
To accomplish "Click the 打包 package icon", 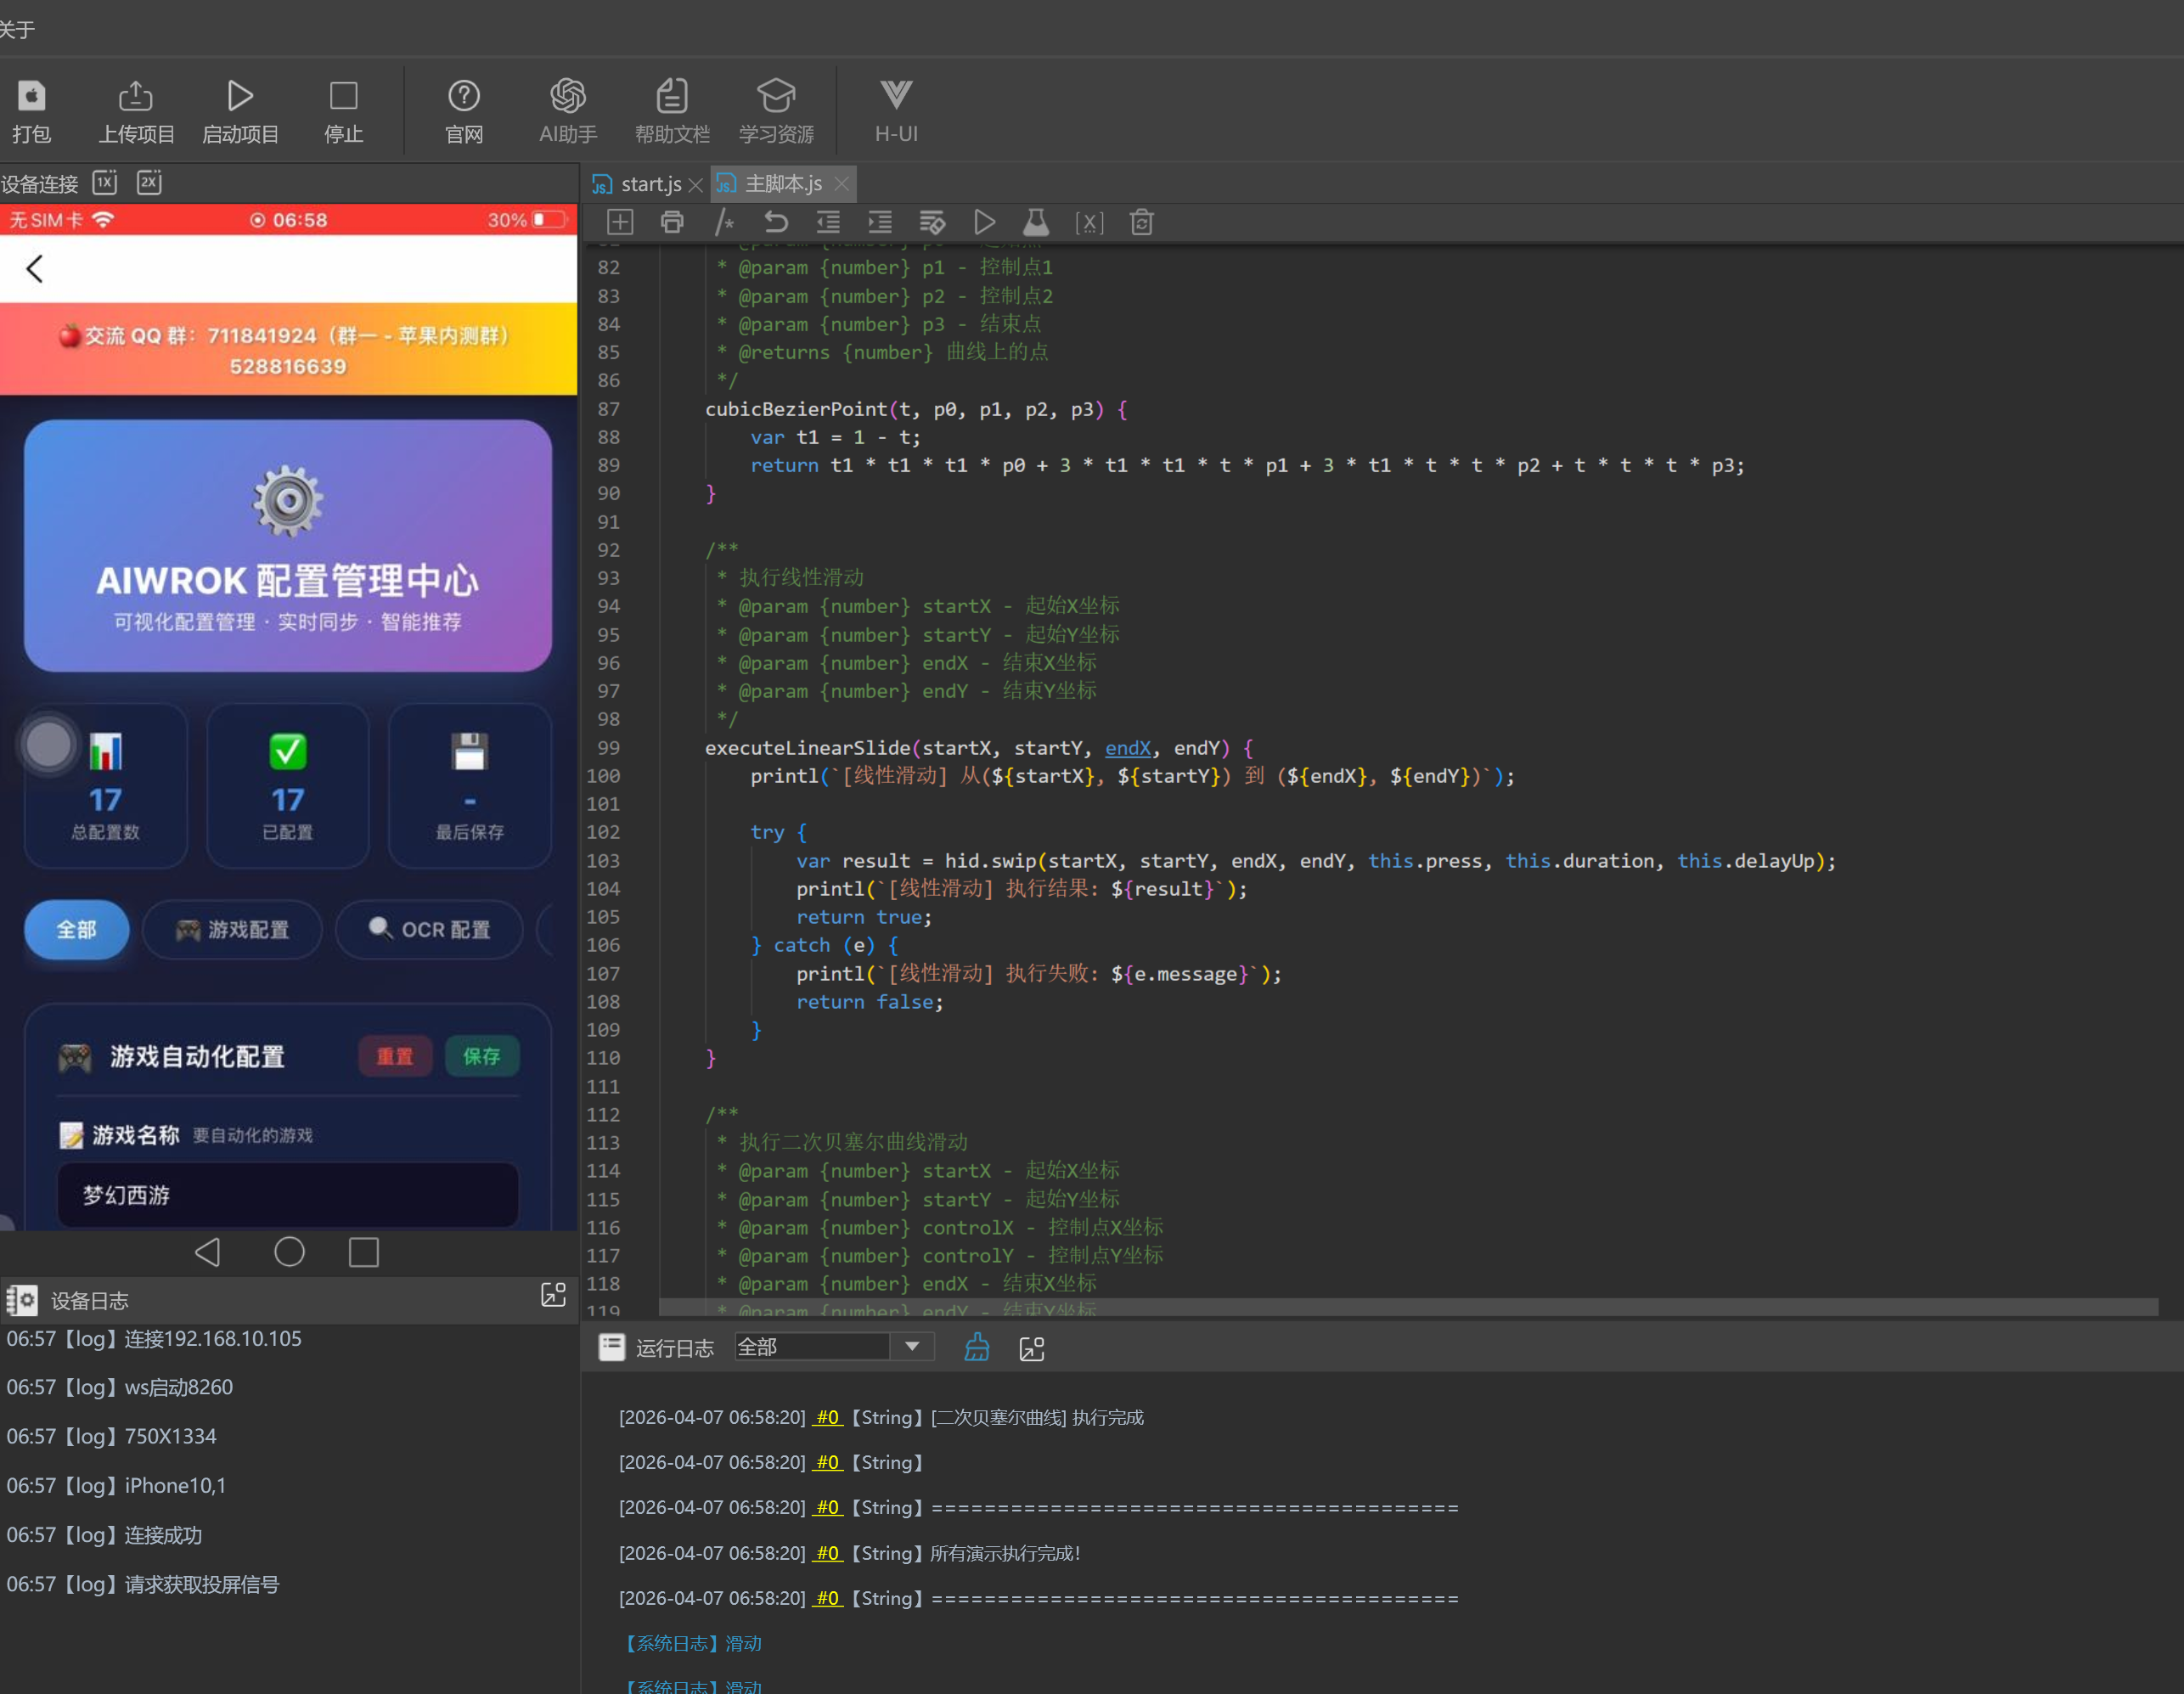I will point(31,97).
